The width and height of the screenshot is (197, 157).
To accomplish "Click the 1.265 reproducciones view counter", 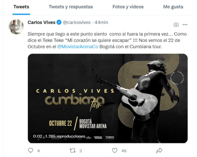I will (x=65, y=136).
